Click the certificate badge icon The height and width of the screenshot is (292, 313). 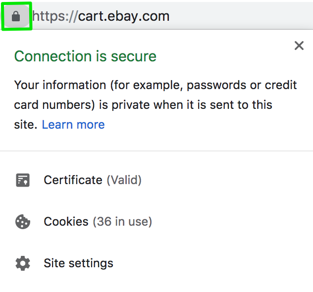[23, 180]
